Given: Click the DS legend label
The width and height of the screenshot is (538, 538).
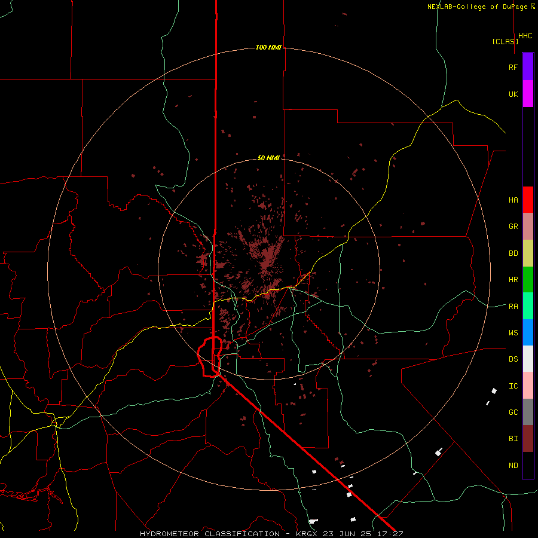Looking at the screenshot, I should pyautogui.click(x=513, y=359).
